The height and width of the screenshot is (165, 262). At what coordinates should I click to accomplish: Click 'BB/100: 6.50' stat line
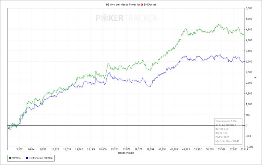coord(222,129)
